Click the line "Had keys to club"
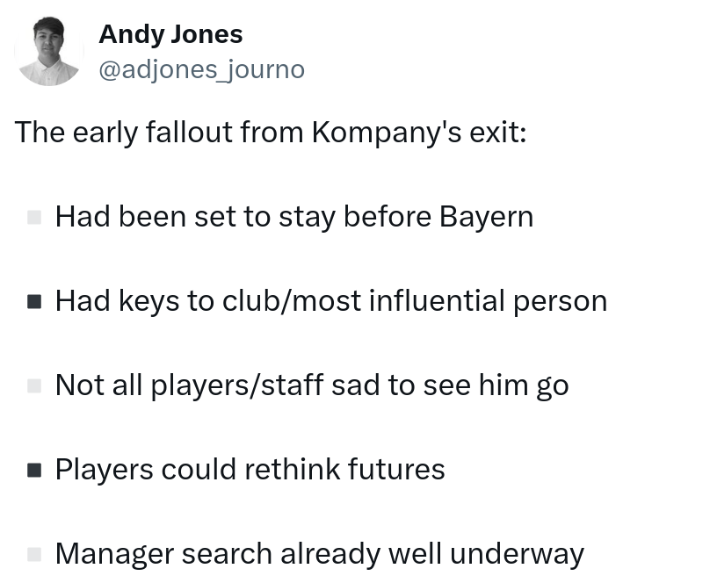This screenshot has height=583, width=710. click(x=330, y=301)
